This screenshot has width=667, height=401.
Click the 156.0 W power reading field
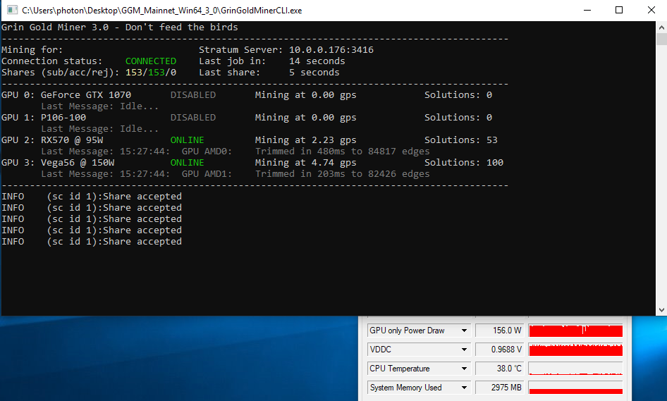500,331
